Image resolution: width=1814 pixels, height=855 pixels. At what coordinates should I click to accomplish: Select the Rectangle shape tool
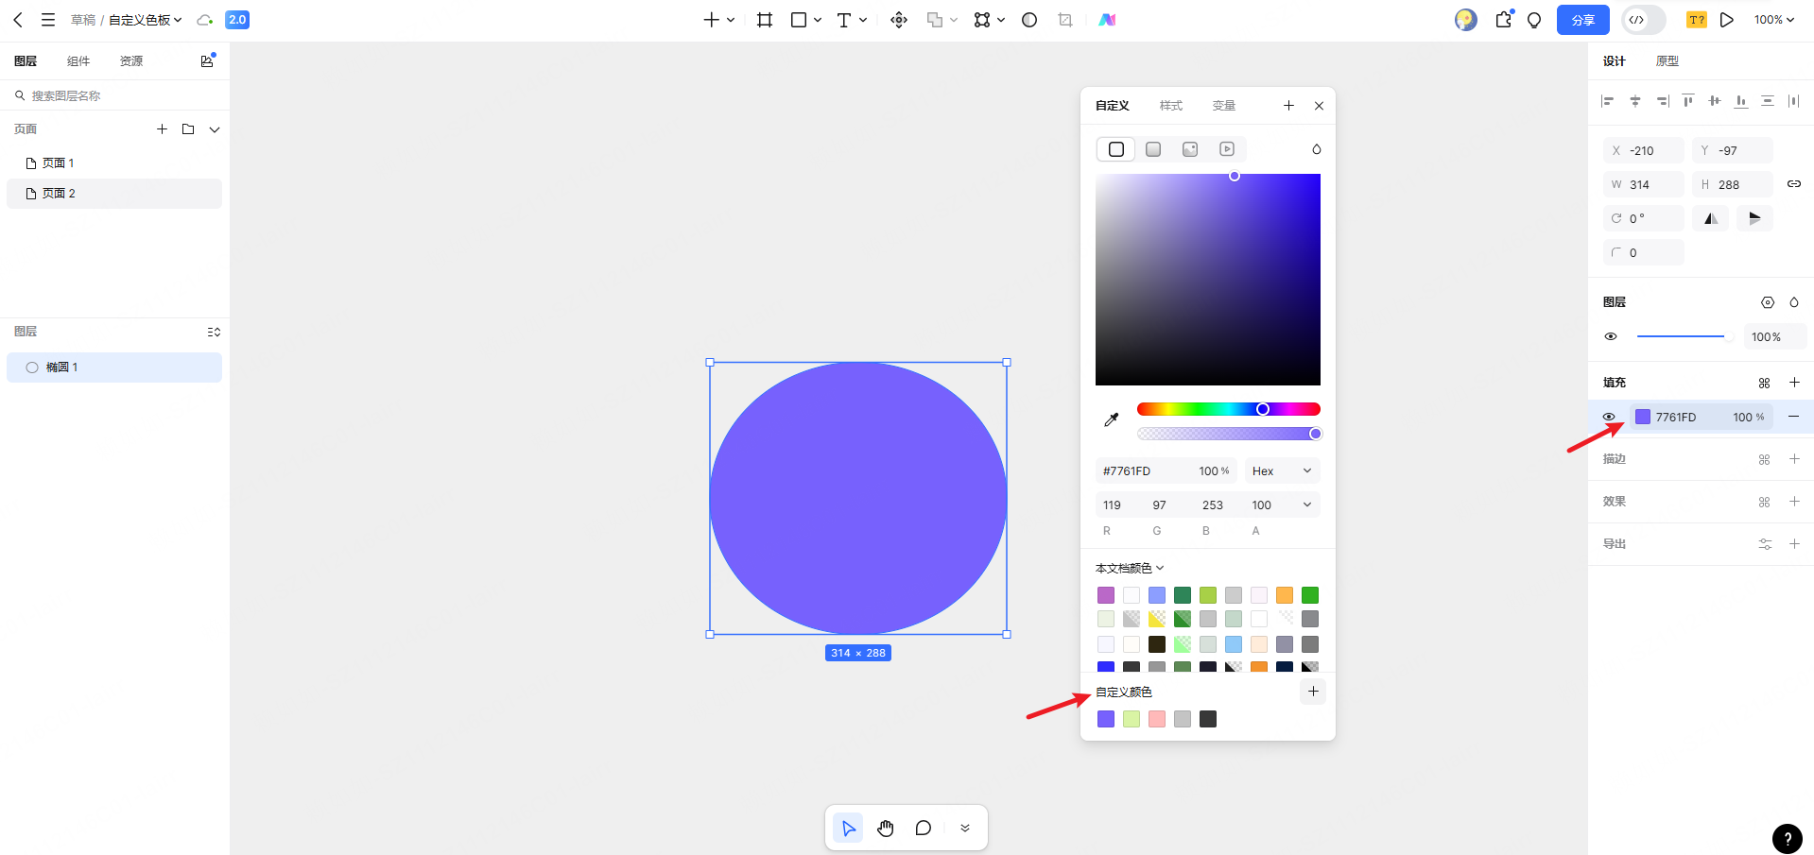pyautogui.click(x=799, y=20)
